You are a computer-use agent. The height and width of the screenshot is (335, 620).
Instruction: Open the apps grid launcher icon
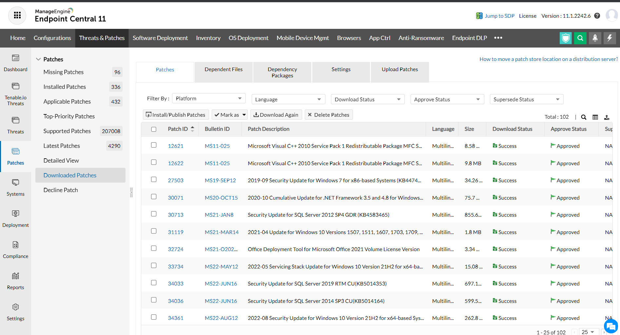pos(17,15)
